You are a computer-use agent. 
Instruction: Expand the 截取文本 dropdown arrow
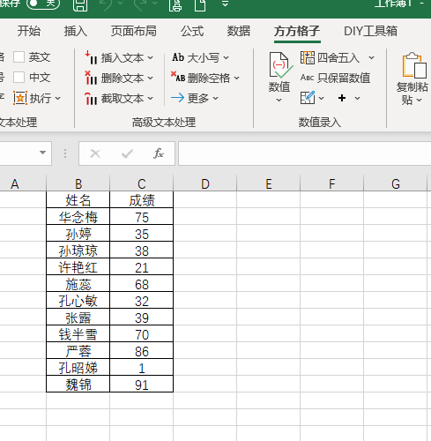pos(151,99)
